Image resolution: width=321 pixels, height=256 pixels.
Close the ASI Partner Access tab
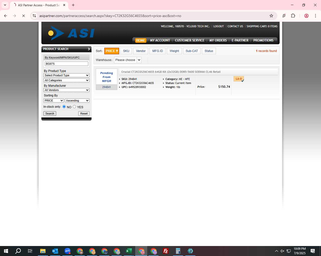point(64,5)
